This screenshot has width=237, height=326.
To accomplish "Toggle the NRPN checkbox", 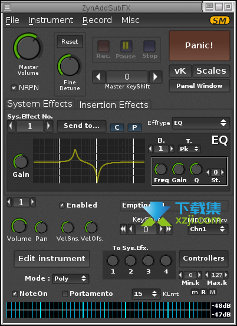I will coord(14,88).
